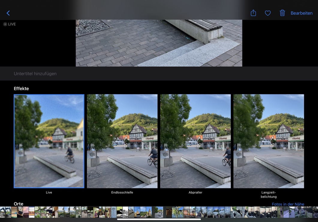Click the Endlosschleife label text
Image resolution: width=318 pixels, height=222 pixels.
click(122, 192)
